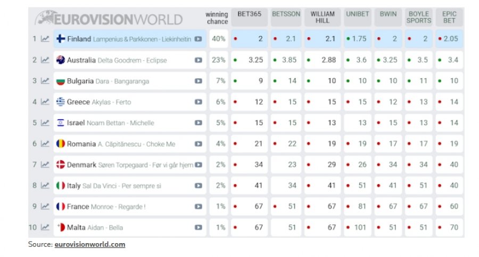Open the Romania Choke Me entry
Image resolution: width=479 pixels, height=257 pixels.
[129, 144]
